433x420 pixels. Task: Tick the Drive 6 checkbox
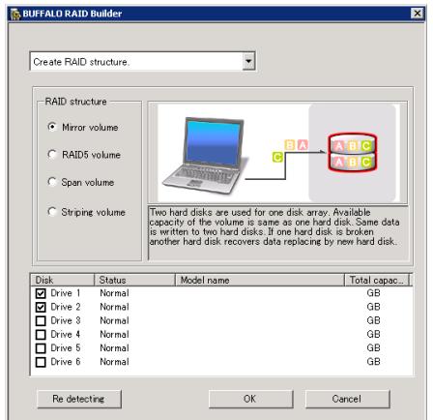[x=41, y=362]
